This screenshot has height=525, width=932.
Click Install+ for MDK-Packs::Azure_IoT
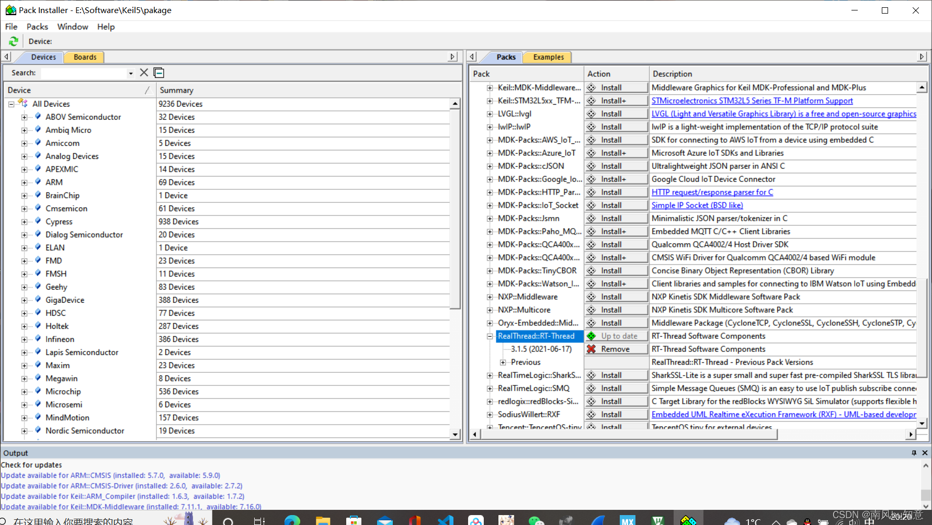tap(616, 153)
